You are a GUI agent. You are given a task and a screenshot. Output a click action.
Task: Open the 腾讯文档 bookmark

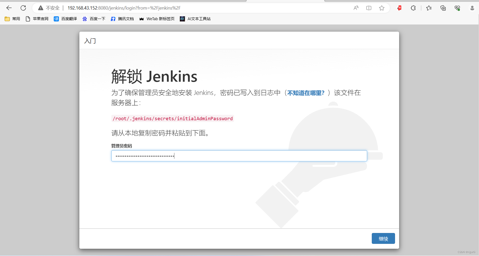coord(122,19)
